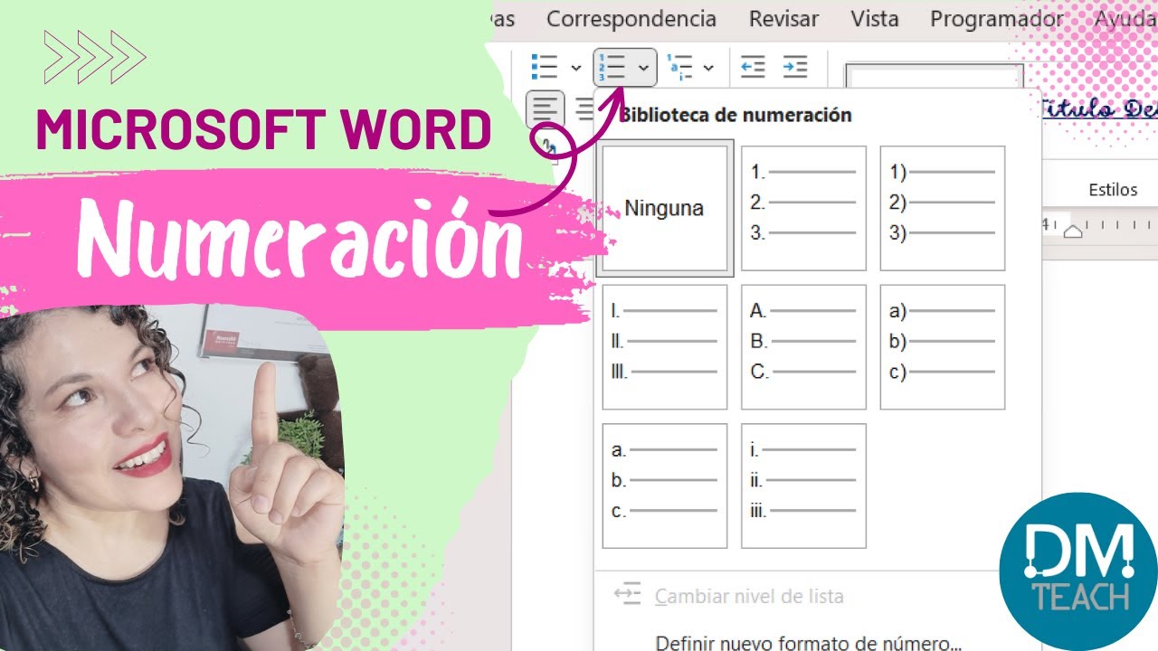Viewport: 1158px width, 651px height.
Task: Select the i. ii. iii. lowercase roman numbering
Action: 803,486
